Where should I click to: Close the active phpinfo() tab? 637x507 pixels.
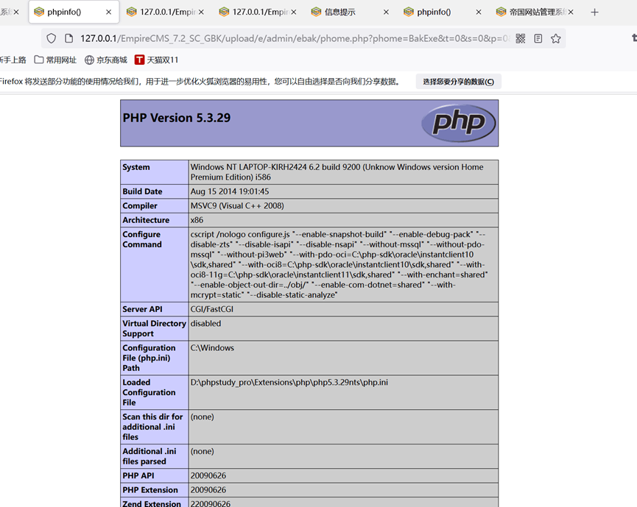[x=108, y=13]
